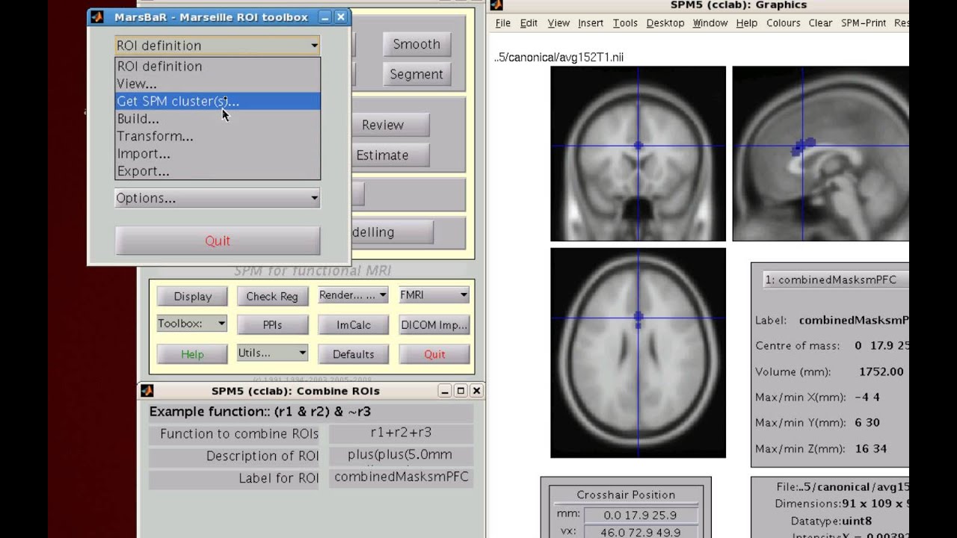Click the PPIs button
Image resolution: width=957 pixels, height=538 pixels.
(x=272, y=325)
